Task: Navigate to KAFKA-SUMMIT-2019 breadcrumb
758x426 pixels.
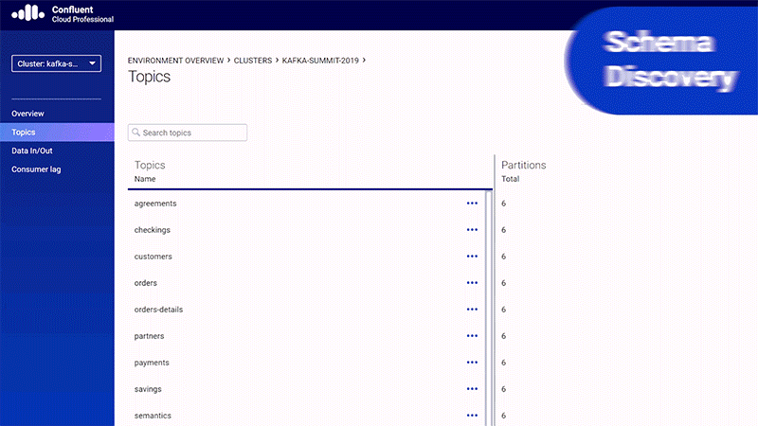Action: click(320, 61)
